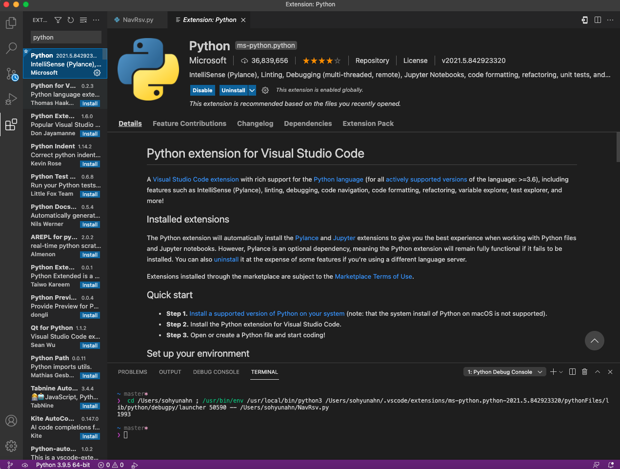Select the Details tab
Image resolution: width=620 pixels, height=469 pixels.
point(130,123)
